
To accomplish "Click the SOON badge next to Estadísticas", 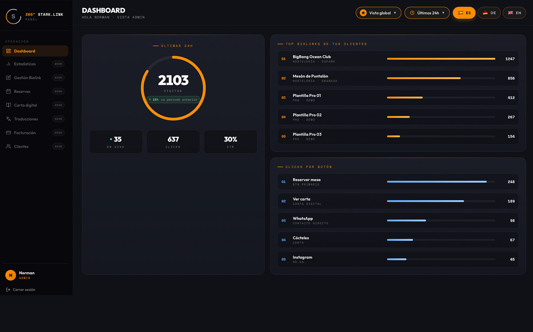I will click(x=58, y=64).
